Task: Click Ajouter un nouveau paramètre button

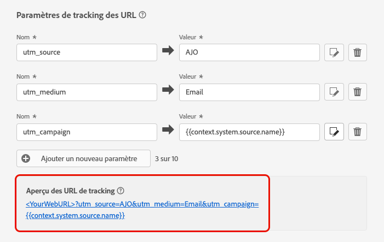Action: click(83, 158)
